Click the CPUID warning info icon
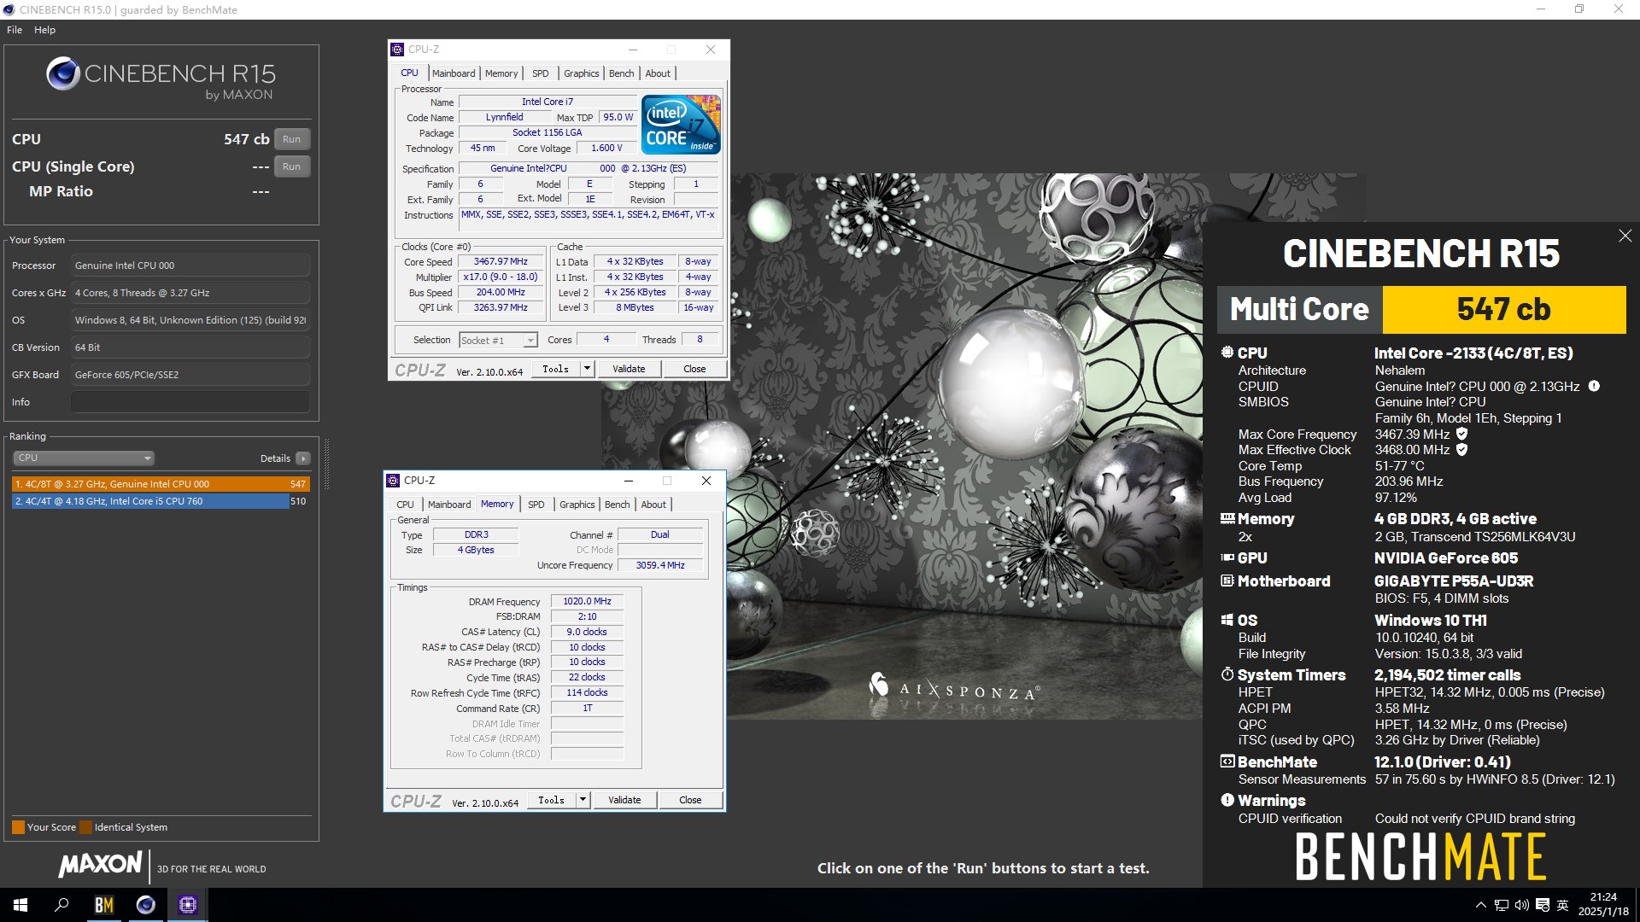Viewport: 1640px width, 922px height. point(1594,386)
